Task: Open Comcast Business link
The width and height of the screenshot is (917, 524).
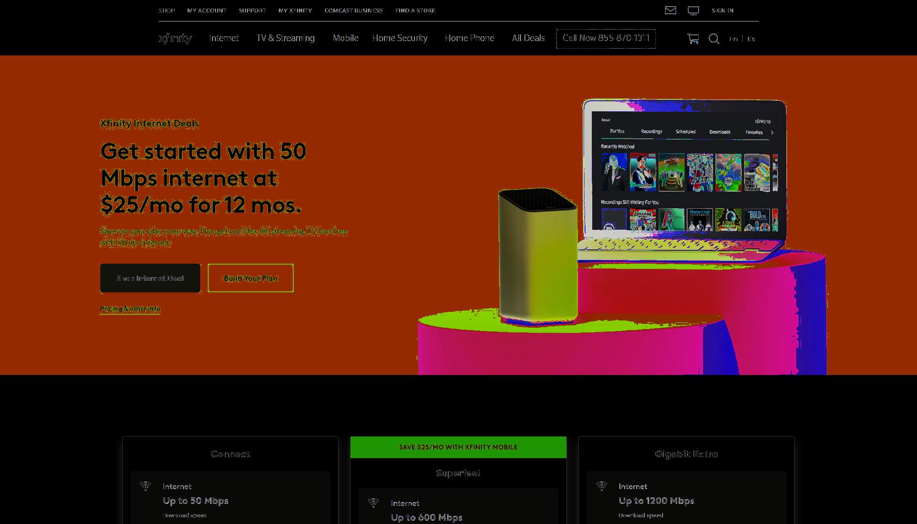Action: click(353, 11)
